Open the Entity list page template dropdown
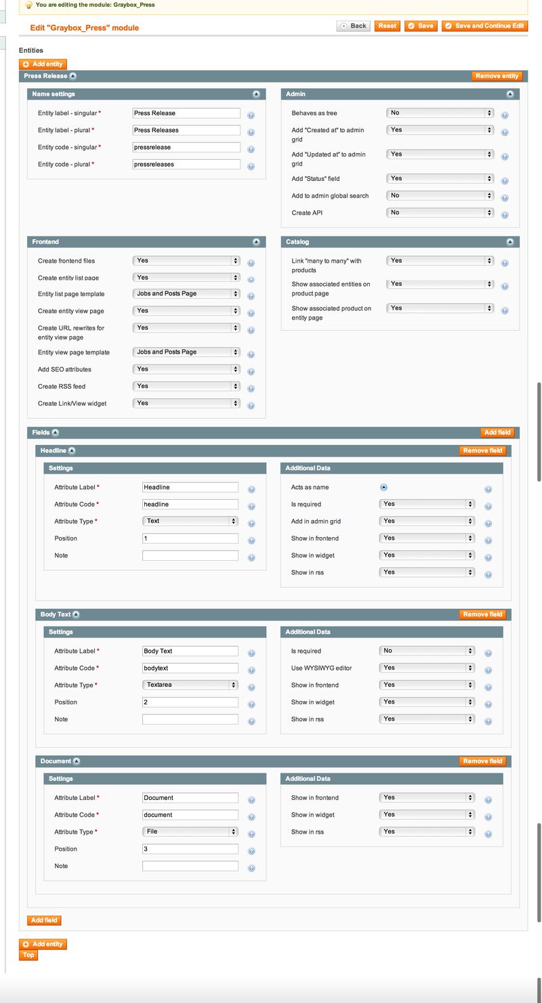The image size is (542, 1003). coord(186,294)
